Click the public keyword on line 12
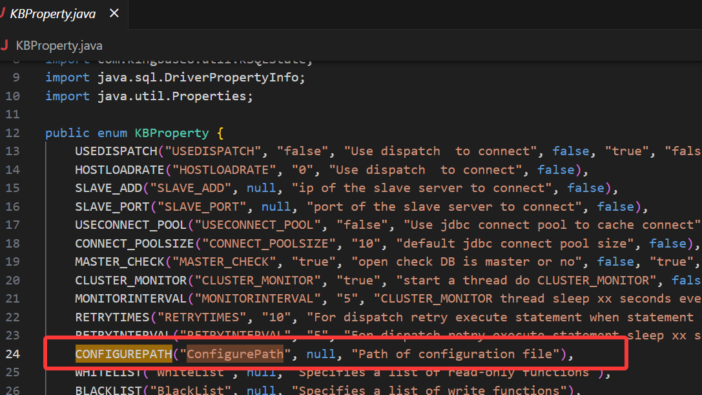The width and height of the screenshot is (702, 395). click(x=67, y=133)
